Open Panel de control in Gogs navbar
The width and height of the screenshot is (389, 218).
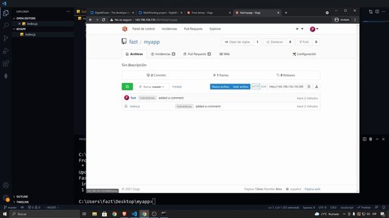[x=143, y=29]
